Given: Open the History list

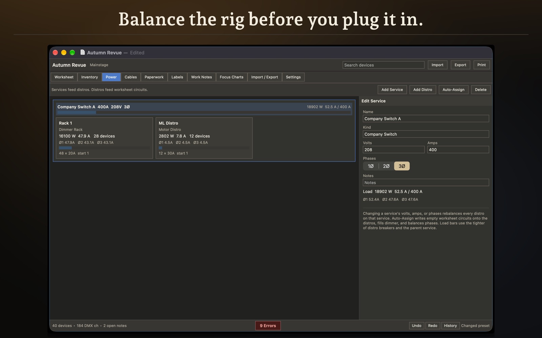Looking at the screenshot, I should click(451, 325).
